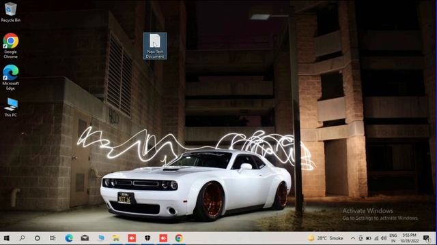Image resolution: width=437 pixels, height=245 pixels.
Task: Open Cortana from the taskbar
Action: point(37,238)
